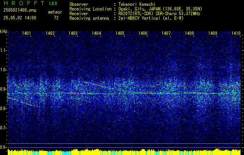
Task: Click location Ogaki, Gifu, JAPAN text
Action: (160, 9)
